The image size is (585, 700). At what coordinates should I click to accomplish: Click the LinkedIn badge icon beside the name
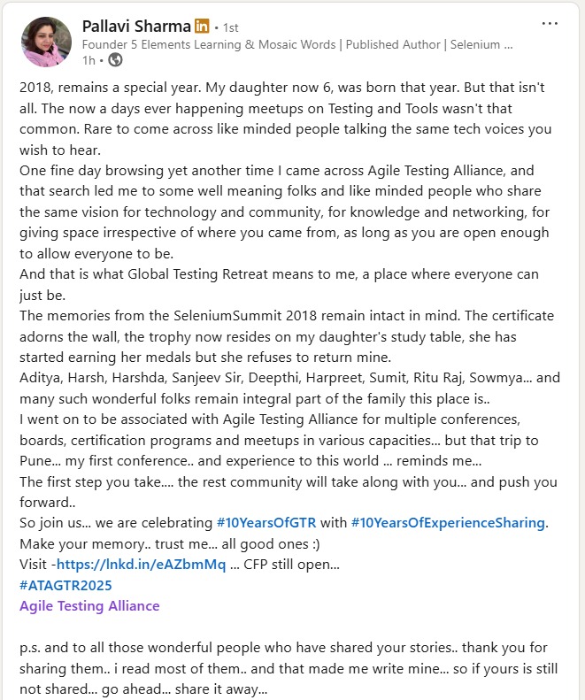(201, 27)
